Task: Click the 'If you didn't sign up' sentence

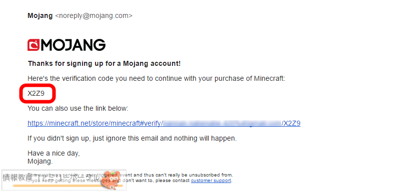Action: tap(132, 139)
